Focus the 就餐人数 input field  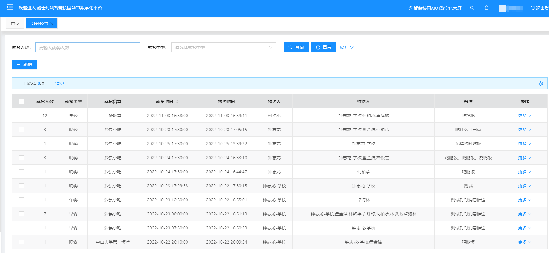click(x=88, y=47)
